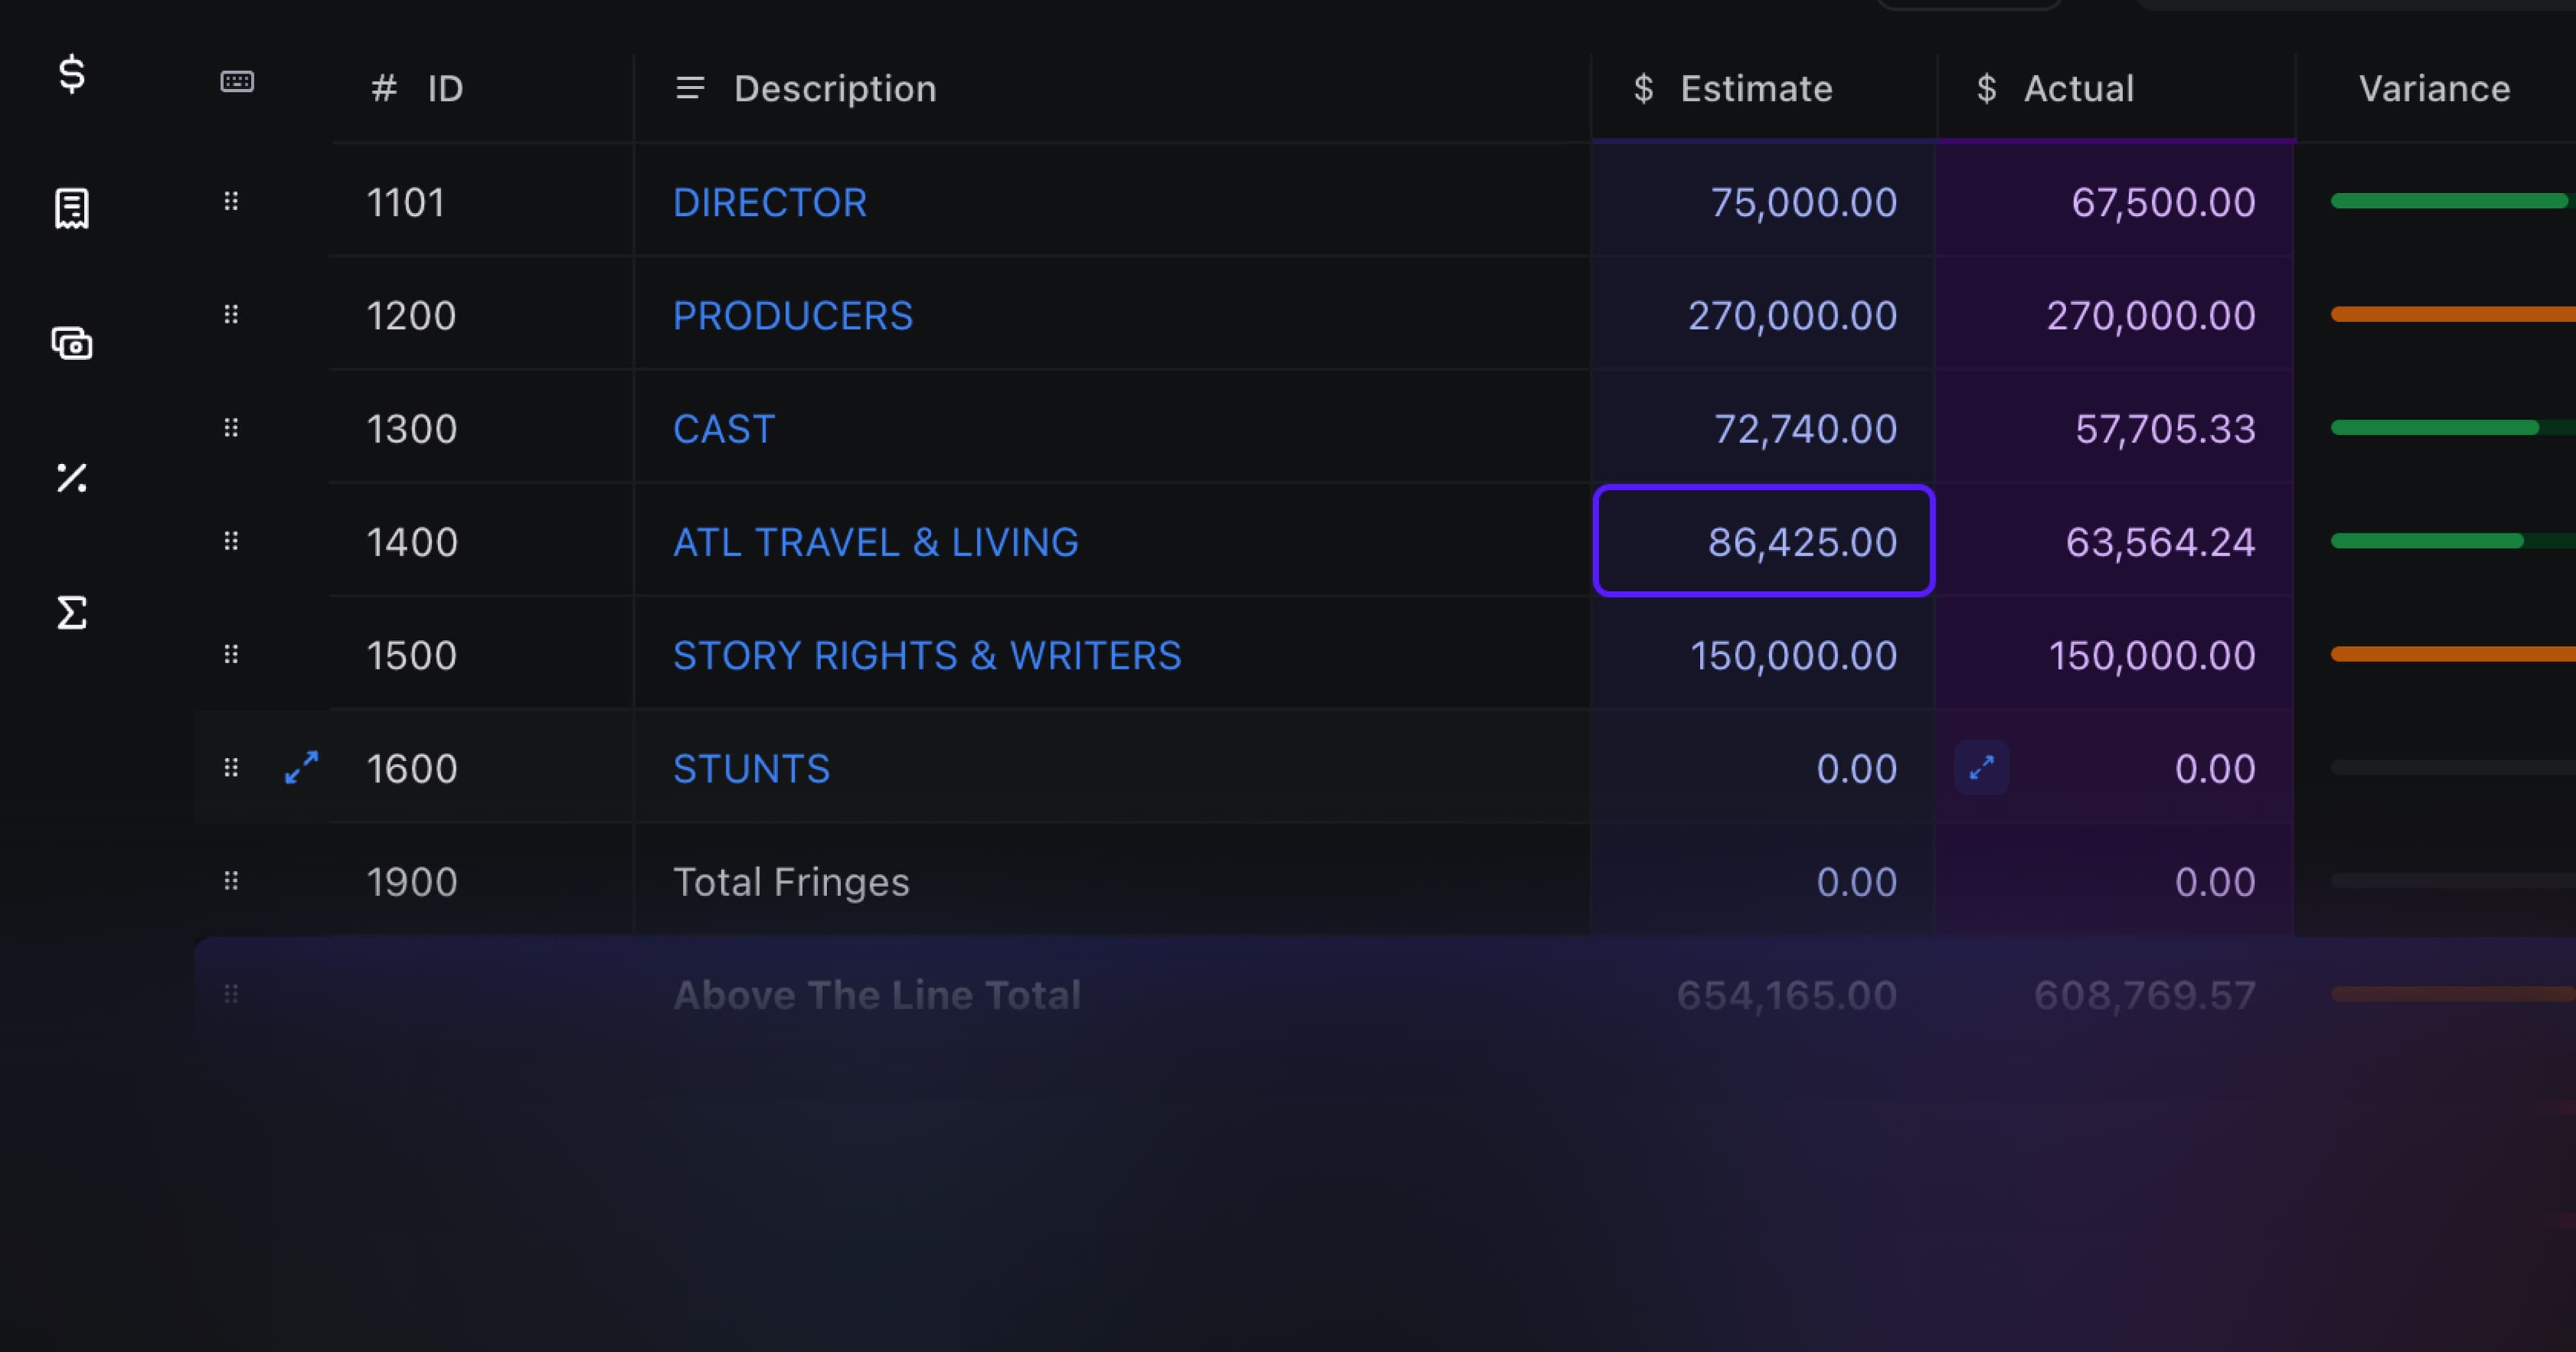Click the drag handle of Above The Line Total
Screen dimensions: 2576x1352
point(231,993)
